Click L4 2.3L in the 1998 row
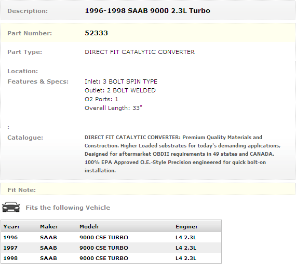Image resolution: width=296 pixels, height=273 pixels. [186, 258]
